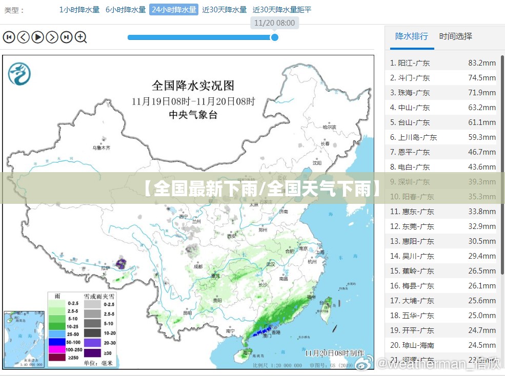Click the timeline slider handle
505x376 pixels.
tap(274, 37)
